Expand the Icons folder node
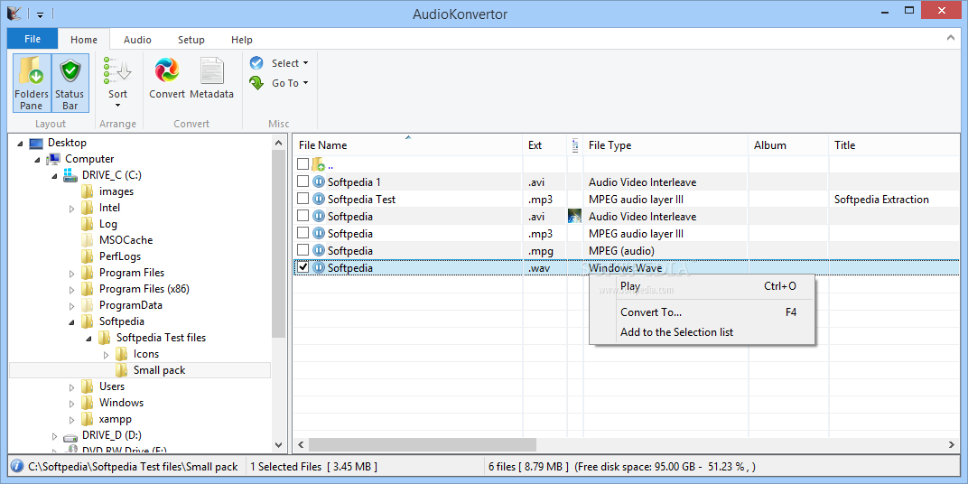968x484 pixels. (107, 354)
